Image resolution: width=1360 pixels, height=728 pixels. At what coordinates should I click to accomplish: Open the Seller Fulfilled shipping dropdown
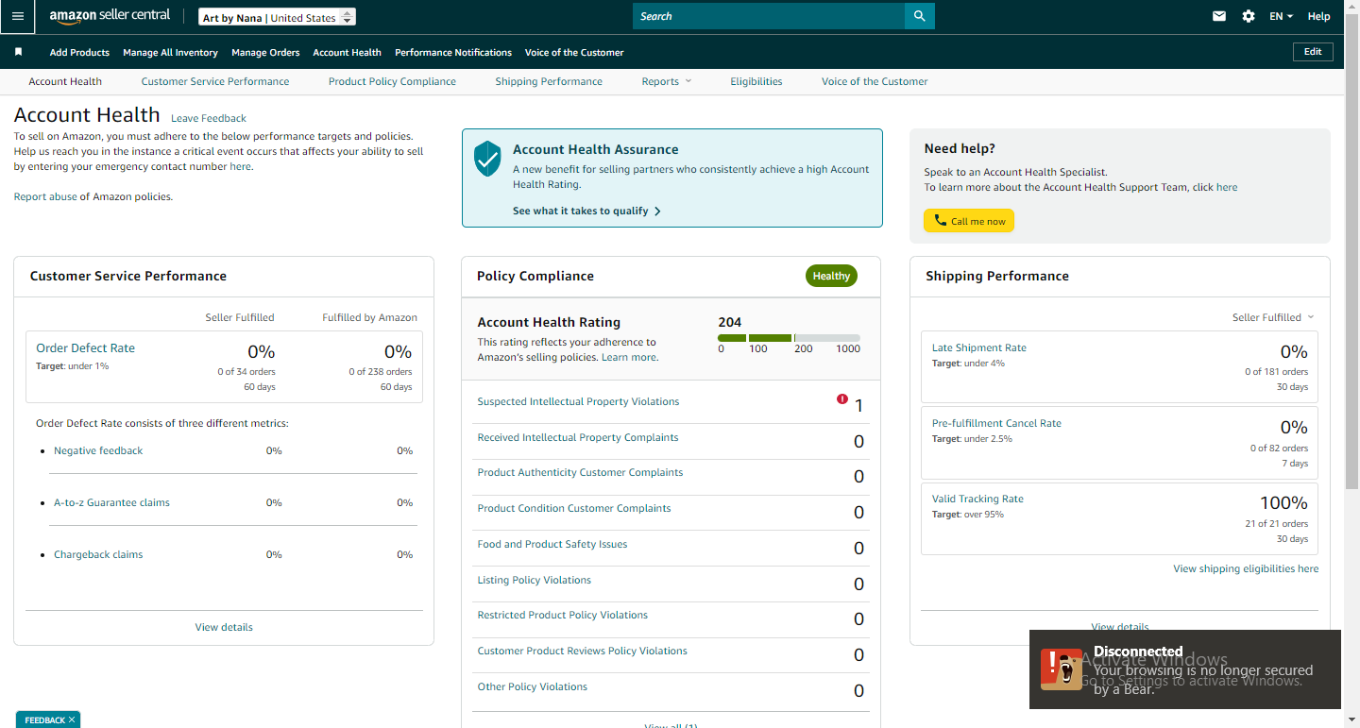click(x=1273, y=317)
